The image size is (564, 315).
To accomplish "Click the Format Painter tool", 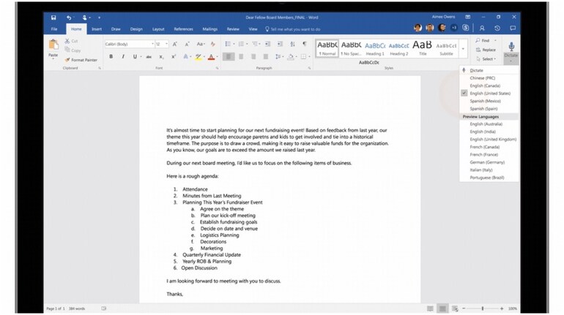I will coord(81,60).
